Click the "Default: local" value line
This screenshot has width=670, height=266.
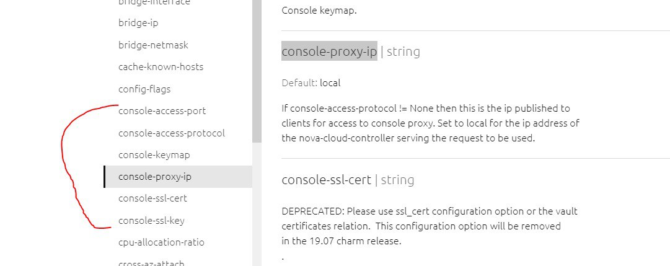pos(311,82)
